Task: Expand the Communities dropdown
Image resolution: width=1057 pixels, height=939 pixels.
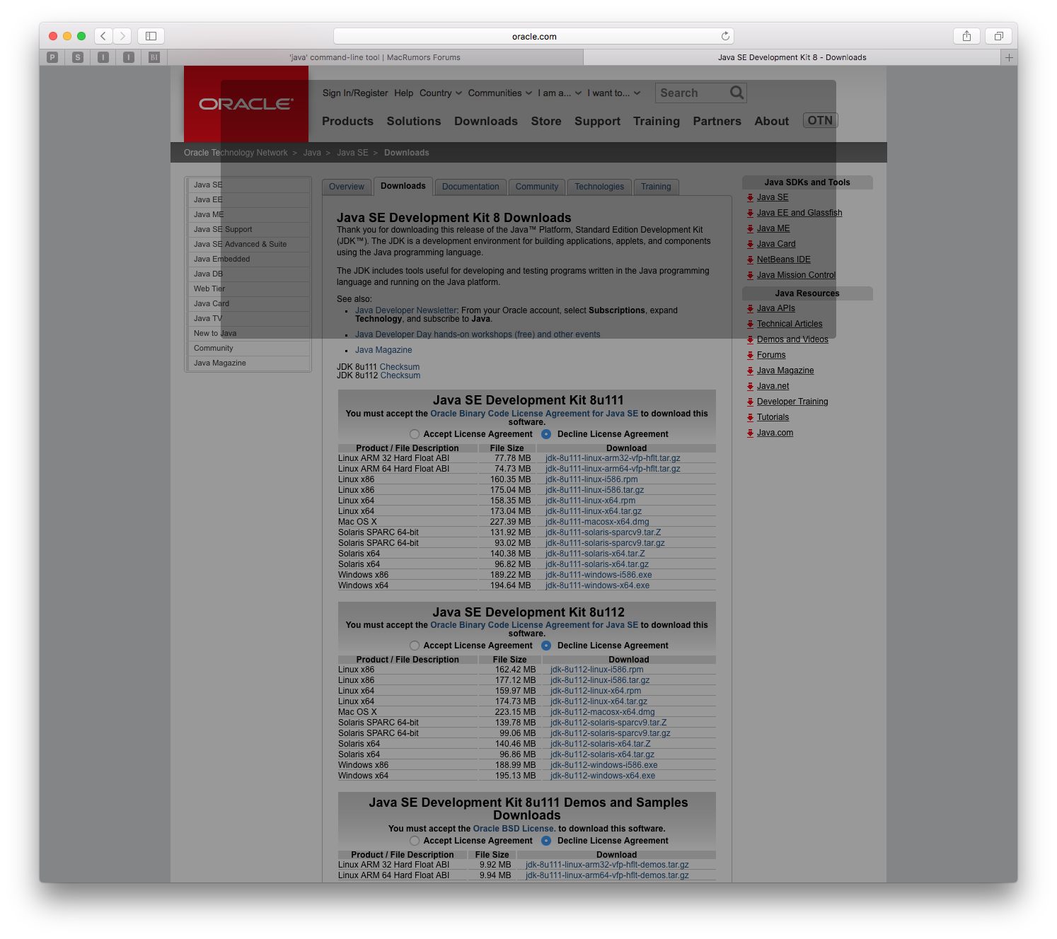Action: pyautogui.click(x=500, y=93)
